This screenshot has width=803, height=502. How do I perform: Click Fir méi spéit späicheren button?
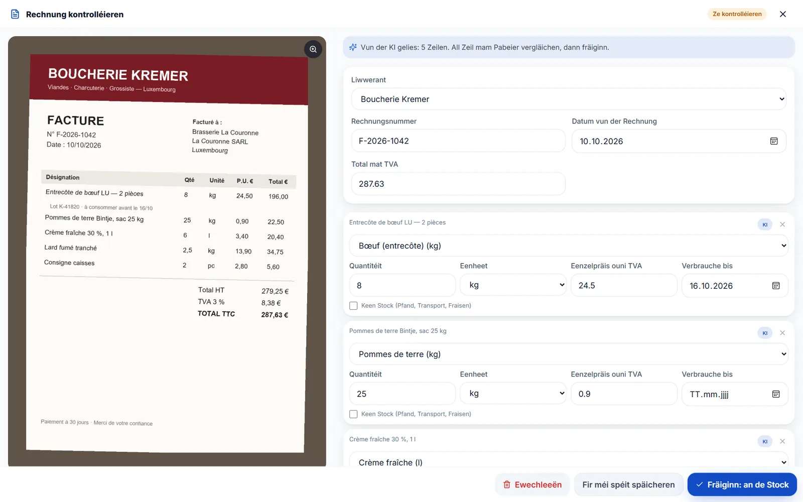coord(628,484)
